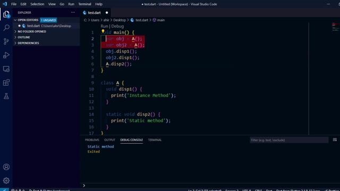Click 'Exited' message in debug console
Viewport: 340px width, 191px height.
pos(93,152)
